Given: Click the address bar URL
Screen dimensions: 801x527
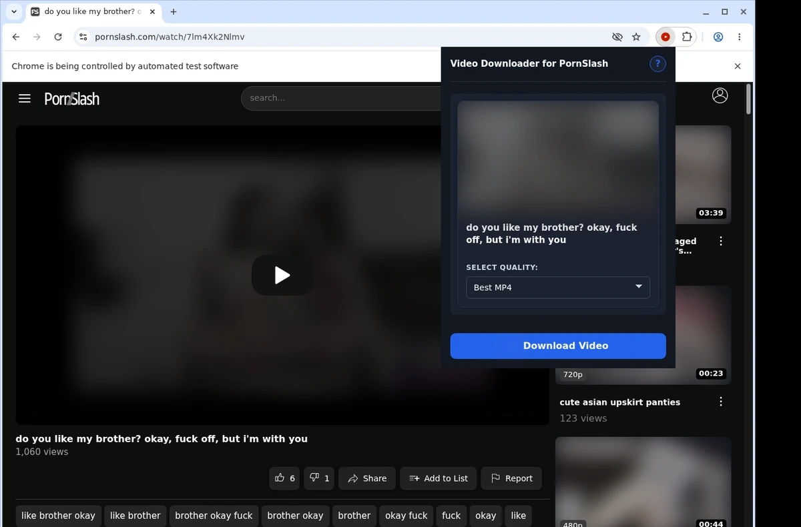Looking at the screenshot, I should (x=170, y=37).
